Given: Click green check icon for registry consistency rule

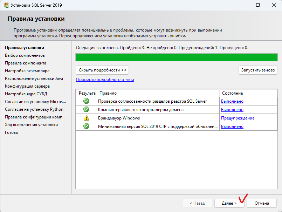Looking at the screenshot, I should (86, 101).
